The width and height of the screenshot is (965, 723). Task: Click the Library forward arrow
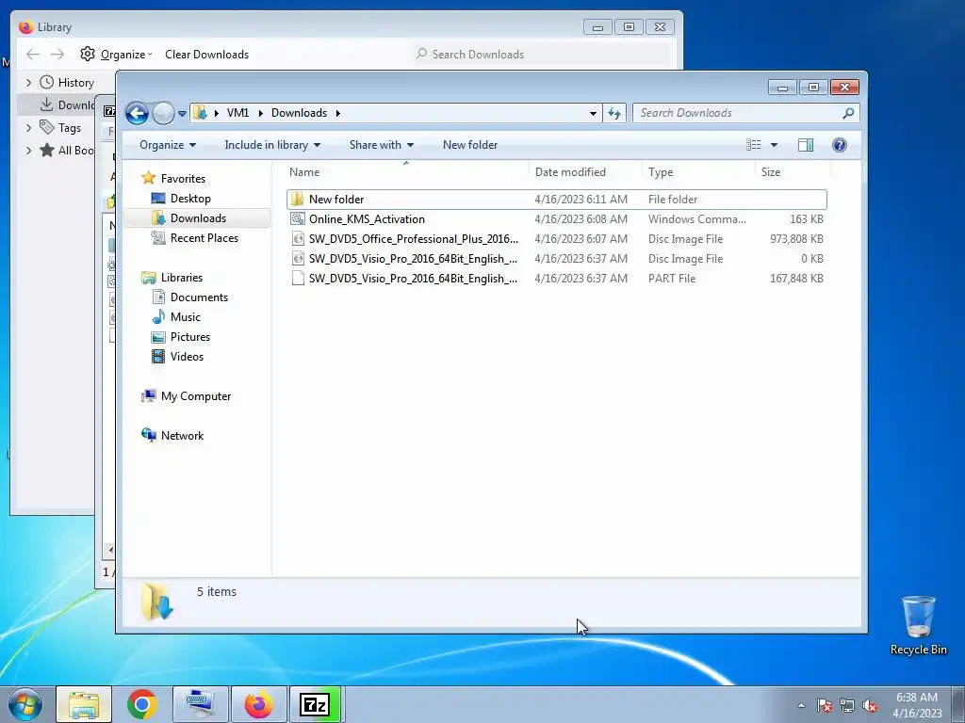tap(57, 54)
